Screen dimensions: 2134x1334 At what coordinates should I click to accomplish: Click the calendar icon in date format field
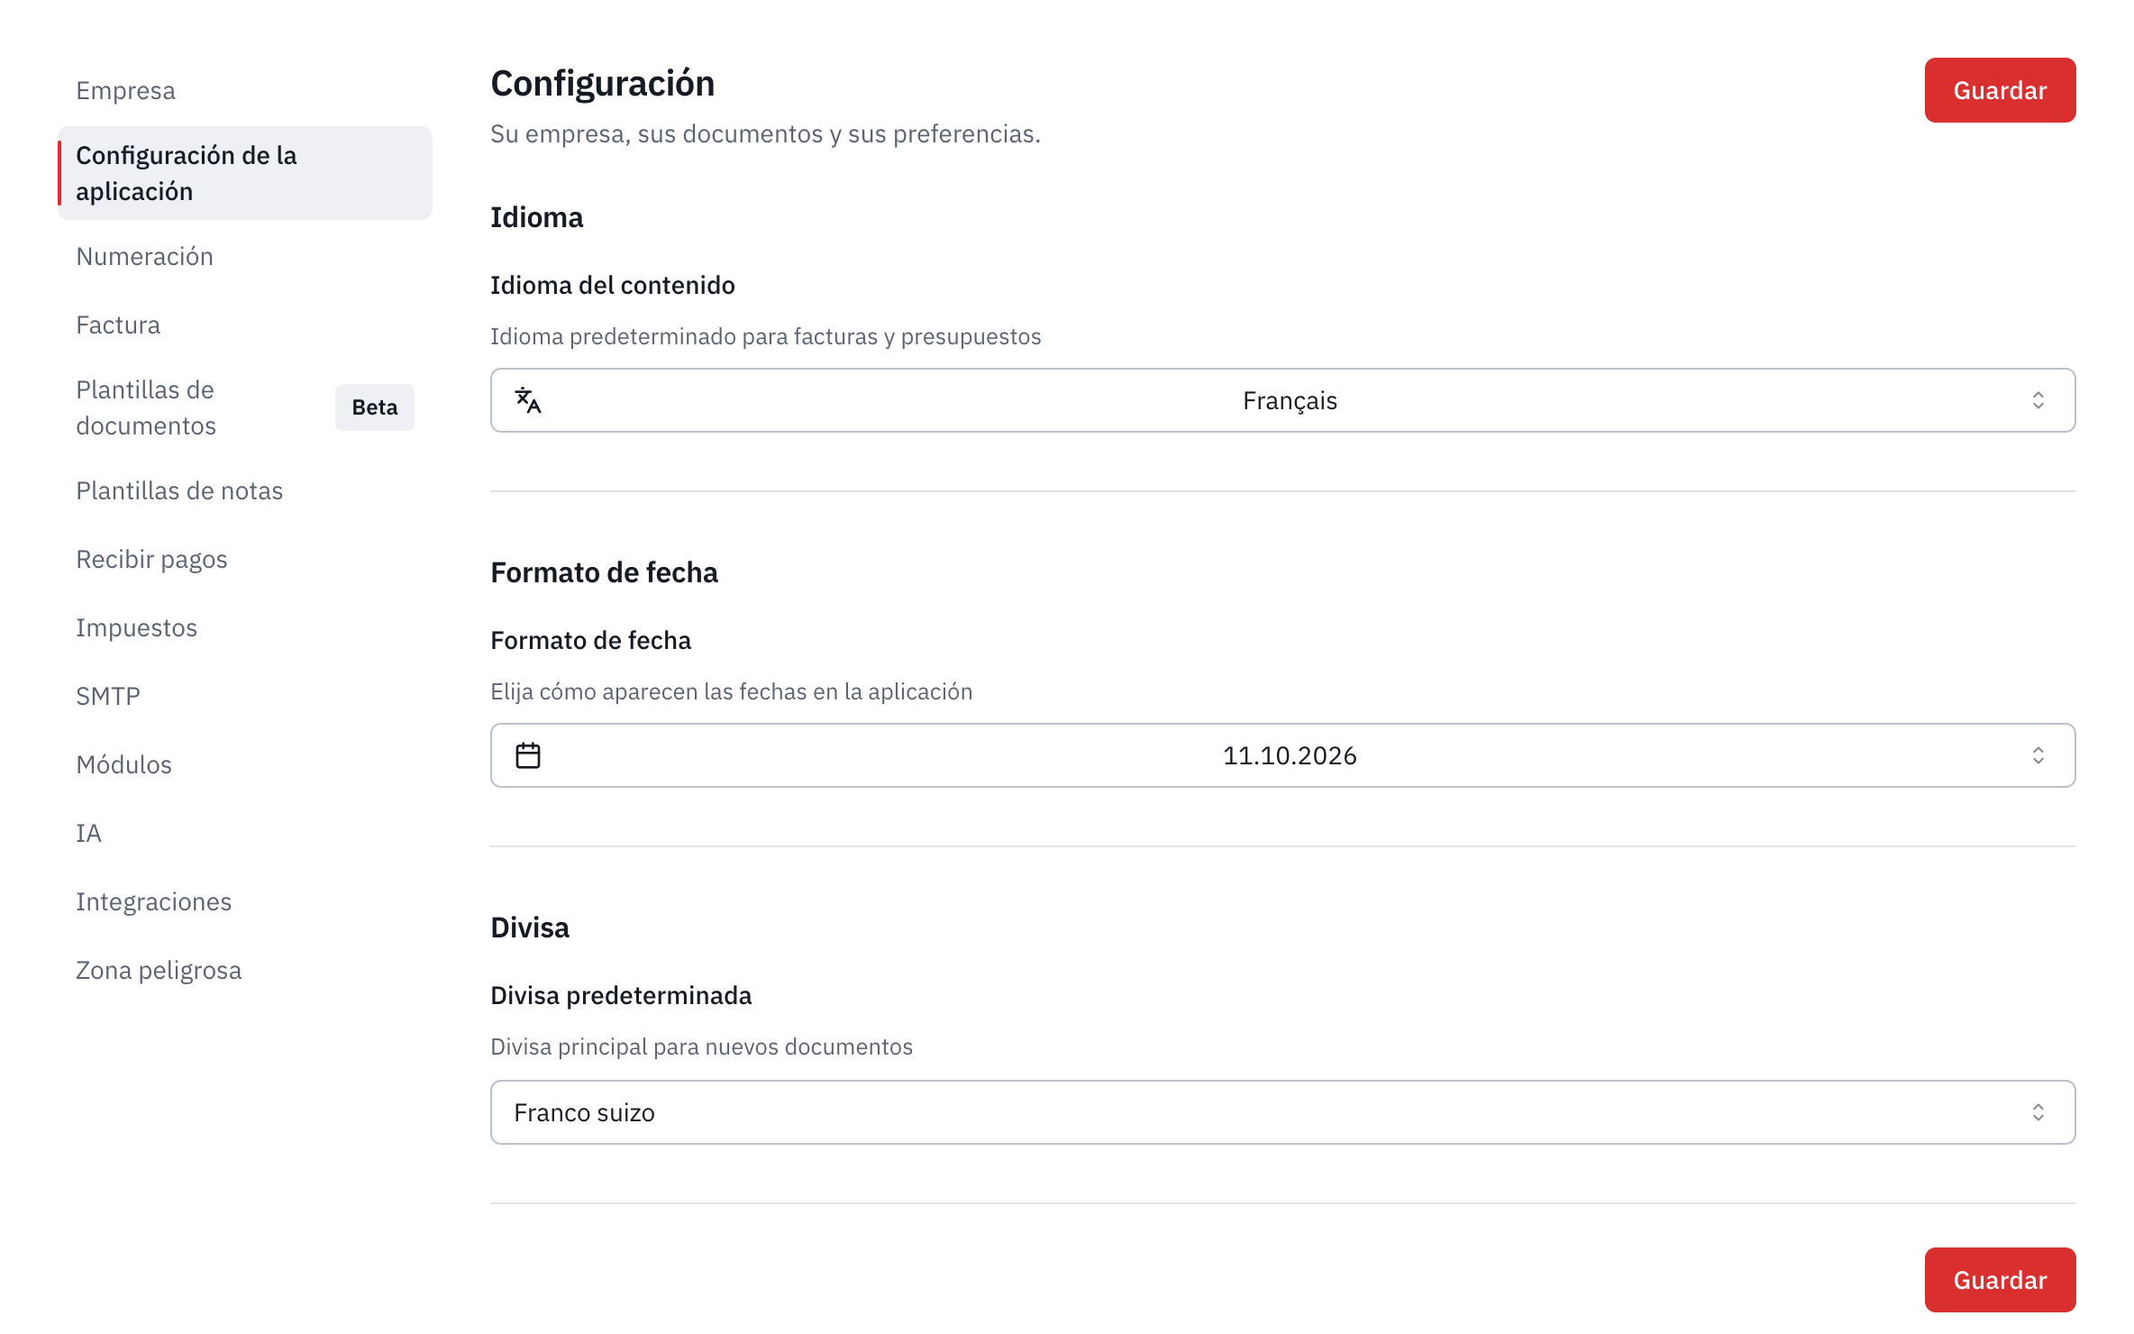coord(528,755)
